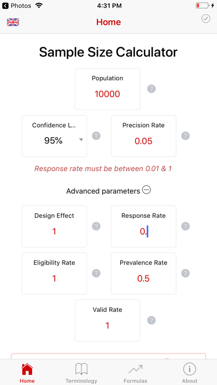Open help icon beside Precision Rate
This screenshot has height=385, width=217.
(x=185, y=136)
